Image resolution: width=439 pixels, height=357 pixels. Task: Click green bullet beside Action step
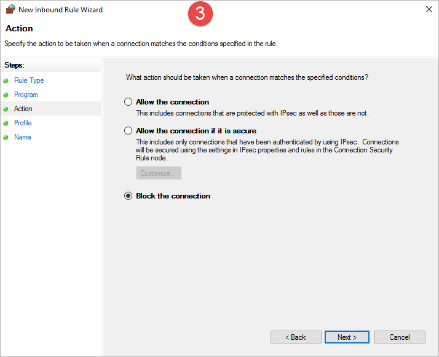(x=6, y=109)
